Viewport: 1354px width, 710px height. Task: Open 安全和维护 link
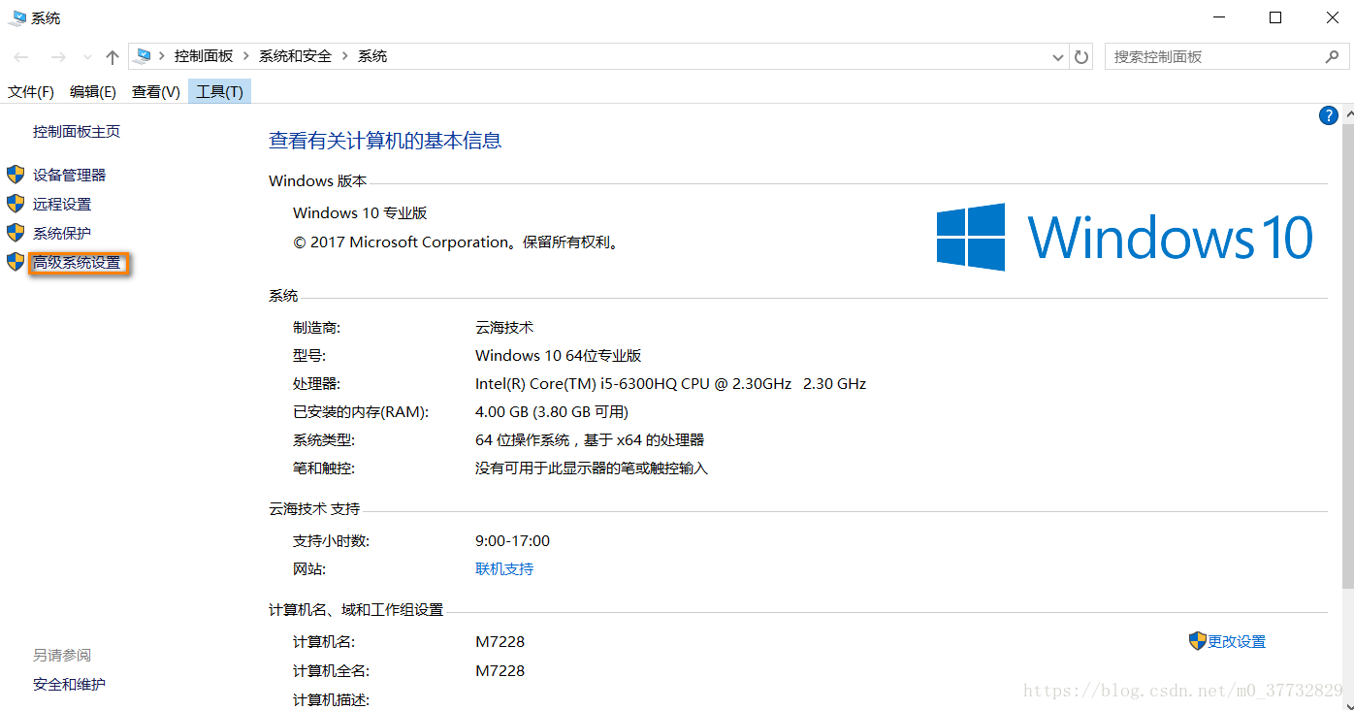click(70, 684)
